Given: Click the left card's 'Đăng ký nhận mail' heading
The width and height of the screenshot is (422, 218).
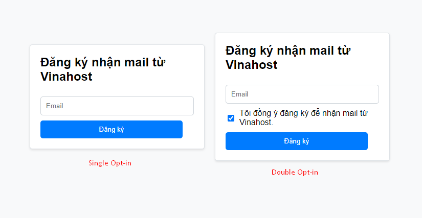Looking at the screenshot, I should pos(102,63).
